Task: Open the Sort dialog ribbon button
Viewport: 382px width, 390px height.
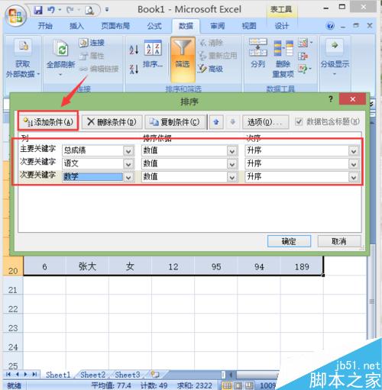Action: (x=153, y=55)
